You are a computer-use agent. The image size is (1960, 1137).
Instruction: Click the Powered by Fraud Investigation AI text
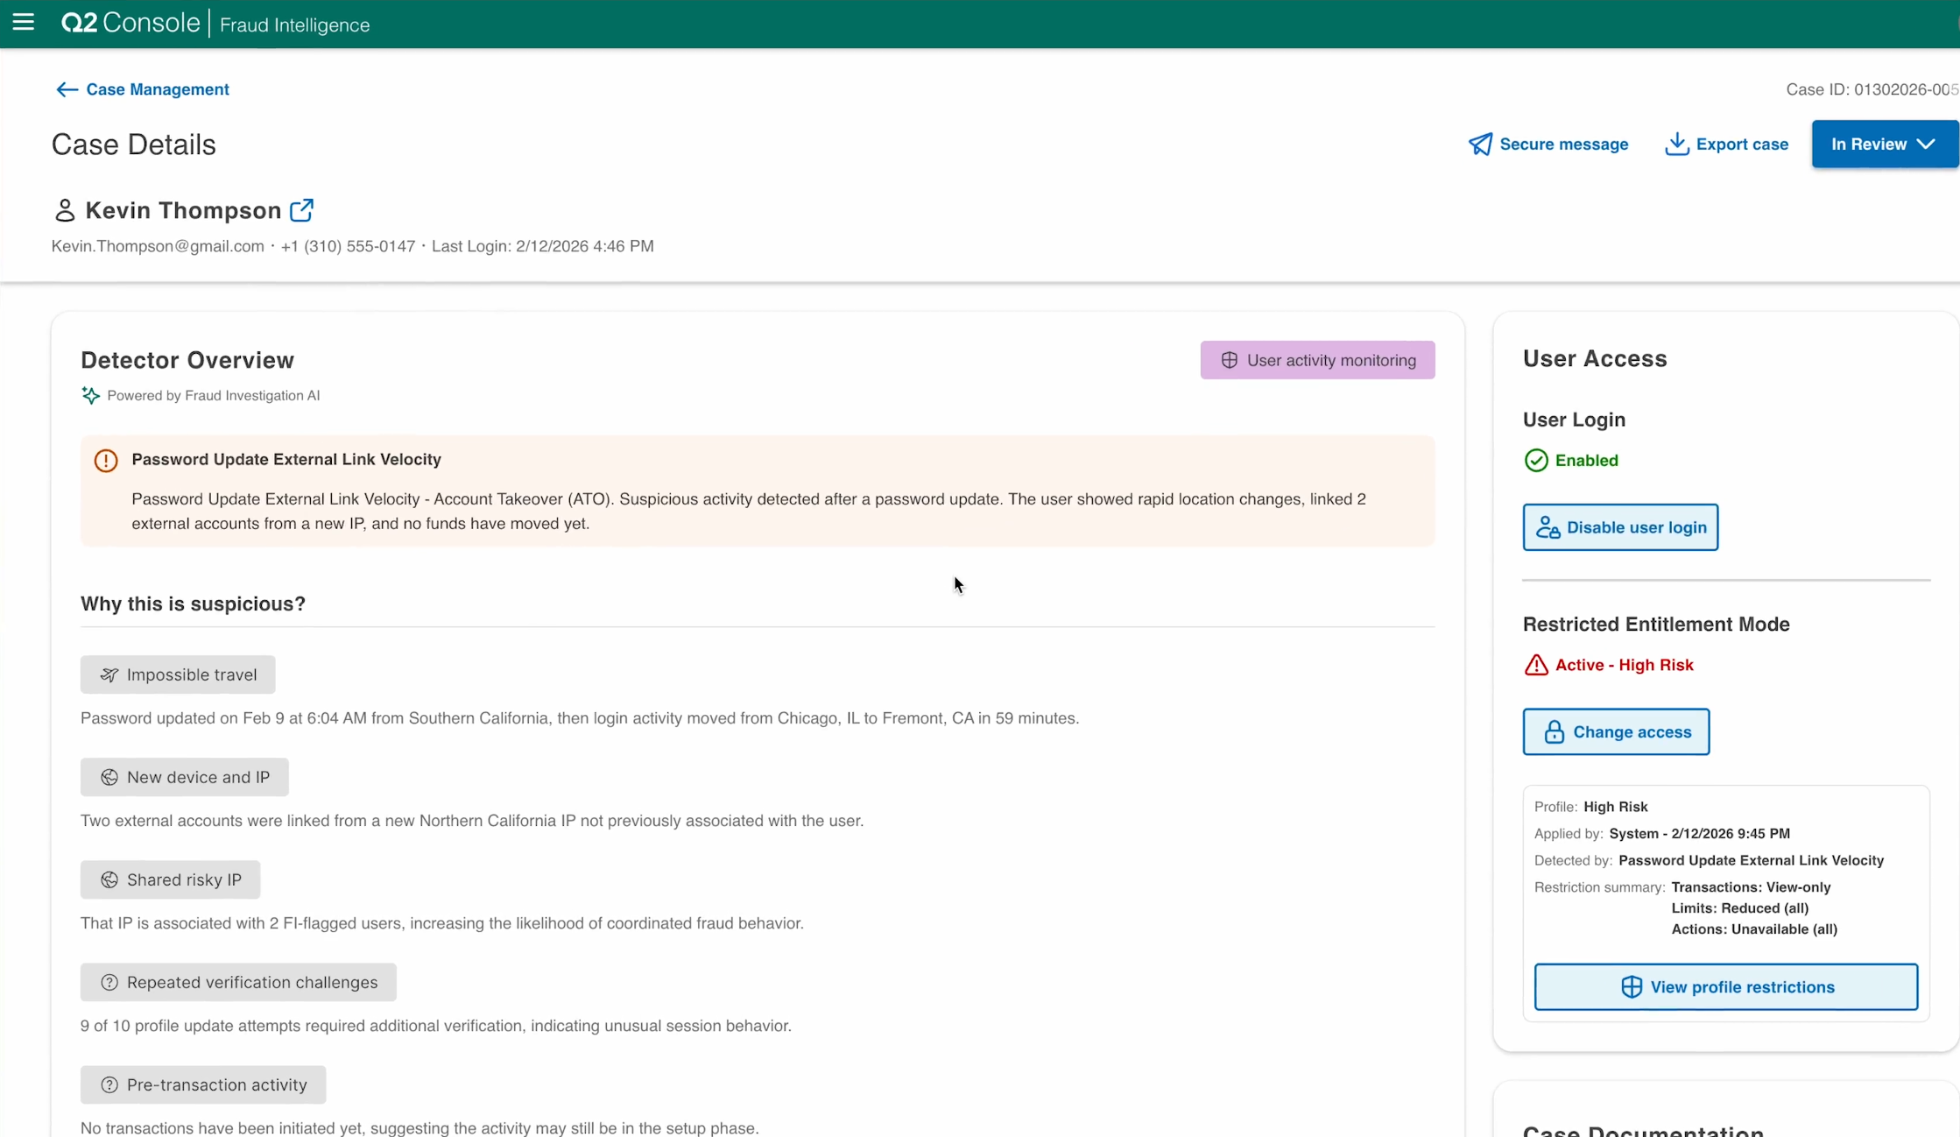coord(214,395)
